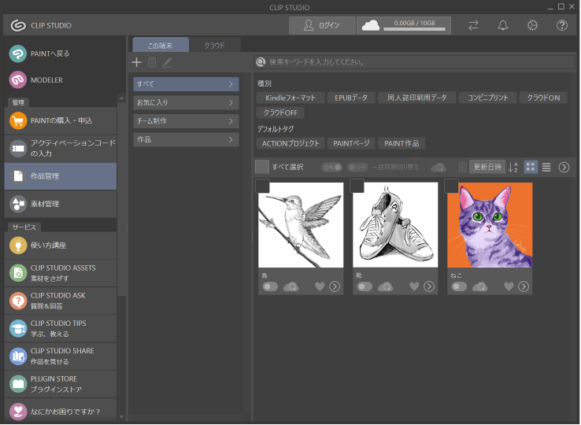Tick the checkbox on 靴 thumbnail

point(357,186)
